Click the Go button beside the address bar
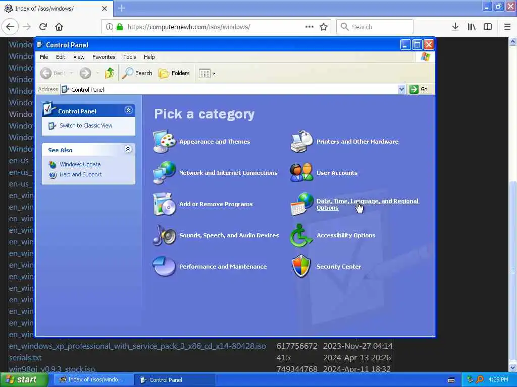This screenshot has width=517, height=387. (419, 89)
